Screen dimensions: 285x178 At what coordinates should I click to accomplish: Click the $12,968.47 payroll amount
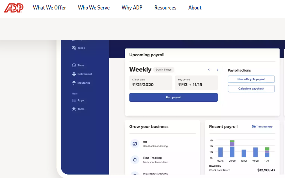[x=266, y=170]
